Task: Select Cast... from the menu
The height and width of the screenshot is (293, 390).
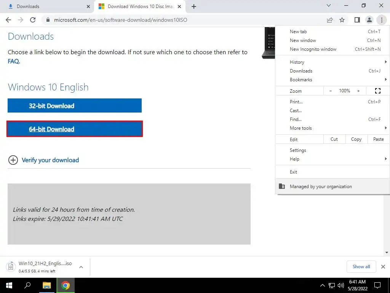Action: 332,111
